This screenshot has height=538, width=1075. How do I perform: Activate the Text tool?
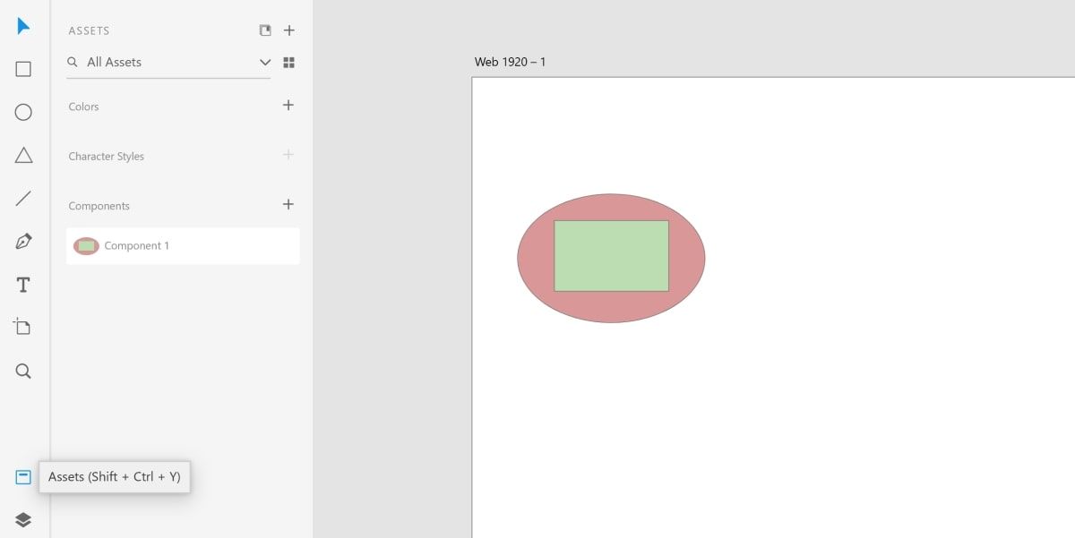pyautogui.click(x=23, y=285)
